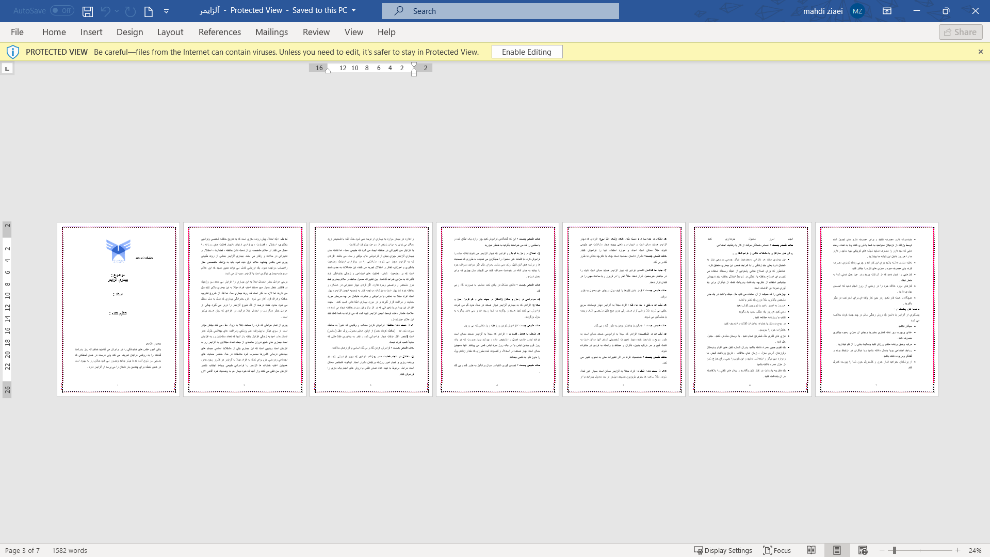The image size is (990, 557).
Task: Select the fourth page in document view
Action: [x=497, y=309]
